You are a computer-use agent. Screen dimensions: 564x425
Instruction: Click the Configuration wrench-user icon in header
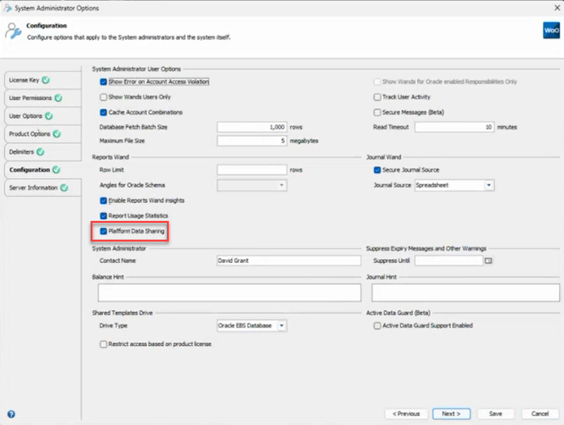click(14, 31)
